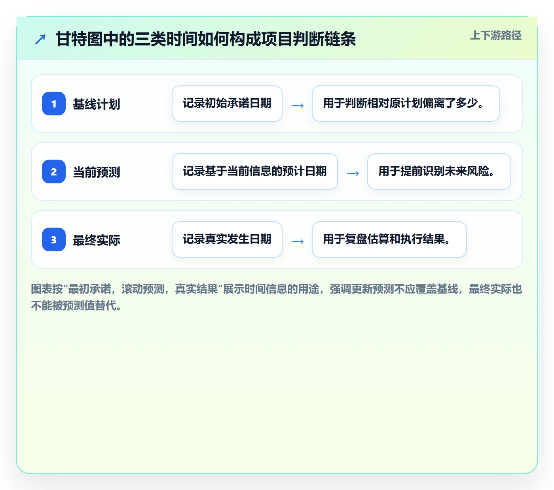Screen dimensions: 554x490
Task: Click the 记录初始承诺日期 box
Action: 227,104
